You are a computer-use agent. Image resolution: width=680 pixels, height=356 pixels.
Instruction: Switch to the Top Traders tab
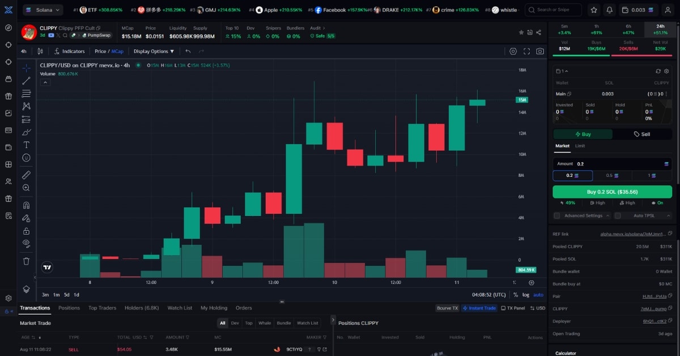pos(102,308)
